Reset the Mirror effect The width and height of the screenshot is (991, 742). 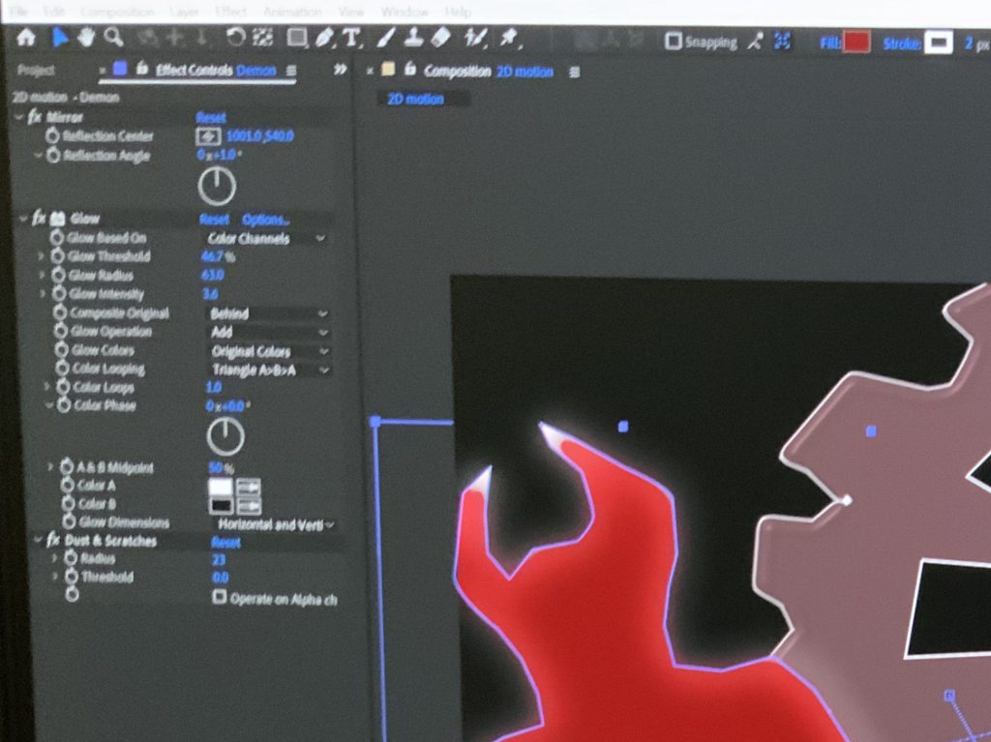(x=211, y=117)
